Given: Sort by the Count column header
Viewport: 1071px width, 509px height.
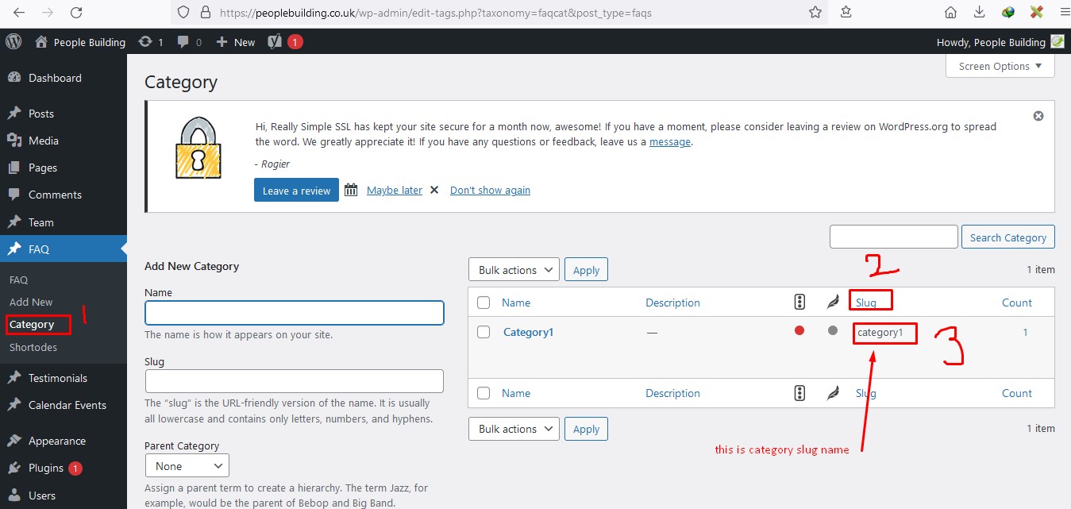Looking at the screenshot, I should tap(1017, 303).
